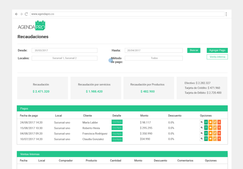Go back with browser back arrow

point(17,14)
